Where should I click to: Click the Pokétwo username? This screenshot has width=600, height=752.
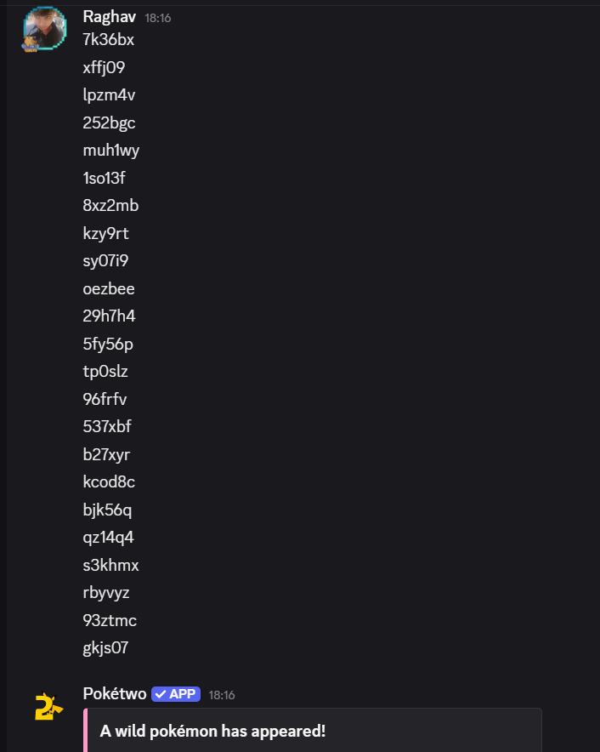point(115,694)
